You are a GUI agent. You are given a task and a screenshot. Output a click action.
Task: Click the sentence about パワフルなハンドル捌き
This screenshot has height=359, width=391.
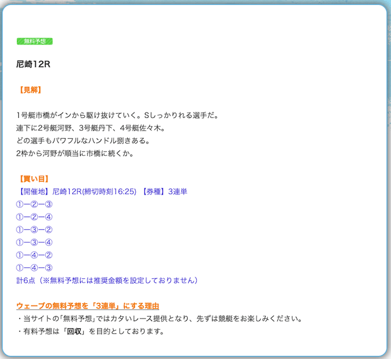(x=82, y=141)
